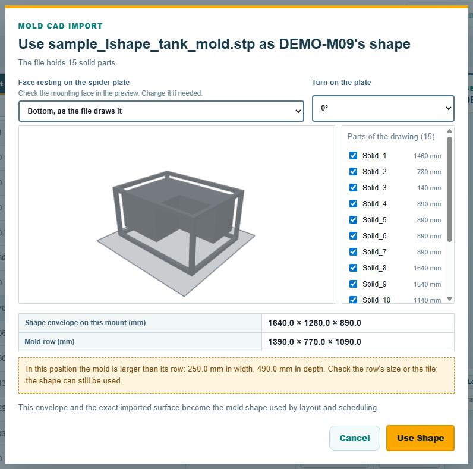Click the Parts of the drawing (15) heading

[390, 136]
